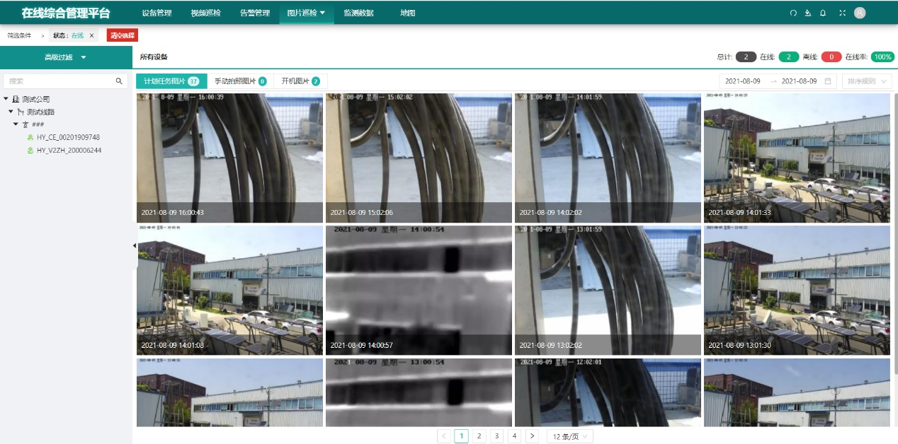Click the refresh icon in top bar

tap(793, 13)
